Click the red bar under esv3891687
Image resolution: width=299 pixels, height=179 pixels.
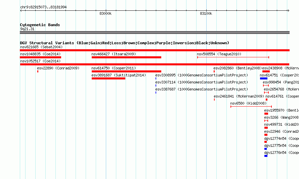(109, 78)
